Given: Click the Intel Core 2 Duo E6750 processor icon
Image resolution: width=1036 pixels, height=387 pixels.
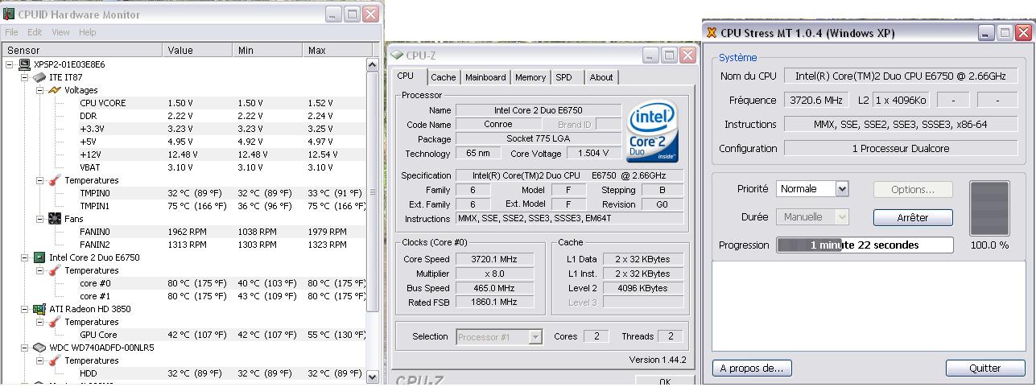Looking at the screenshot, I should (x=39, y=257).
